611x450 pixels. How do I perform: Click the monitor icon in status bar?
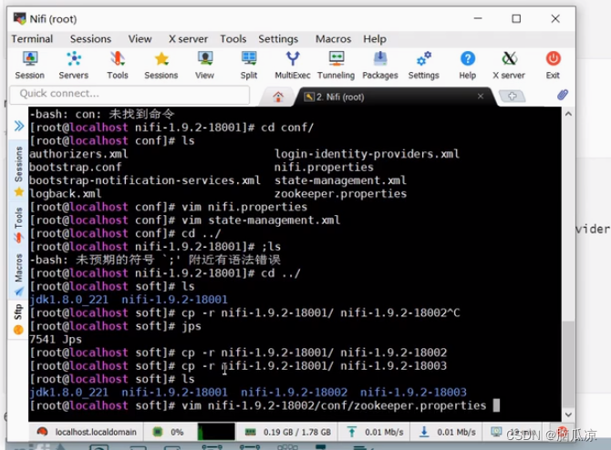tap(496, 432)
